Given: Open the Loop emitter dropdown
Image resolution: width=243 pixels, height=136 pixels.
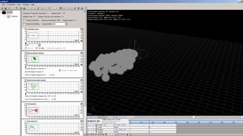Looking at the screenshot, I should click(x=66, y=24).
